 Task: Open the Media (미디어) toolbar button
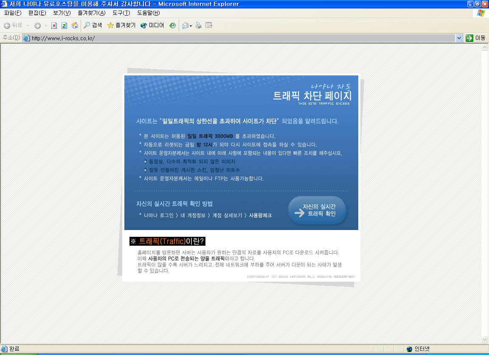click(152, 25)
